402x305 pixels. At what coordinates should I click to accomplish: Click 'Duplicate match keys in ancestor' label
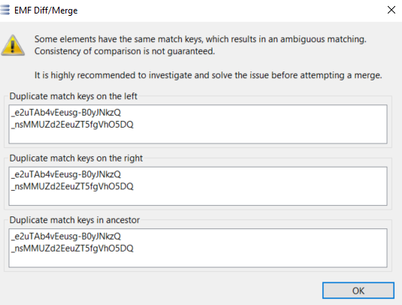(x=74, y=220)
